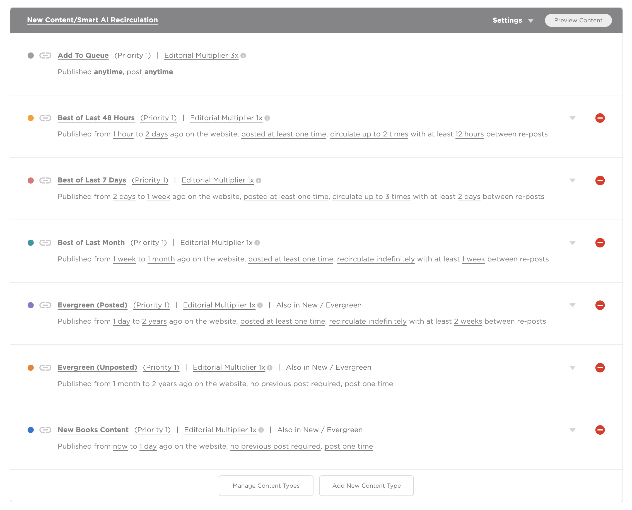
Task: Edit Priority 1 for Evergreen (Unposted)
Action: [161, 367]
